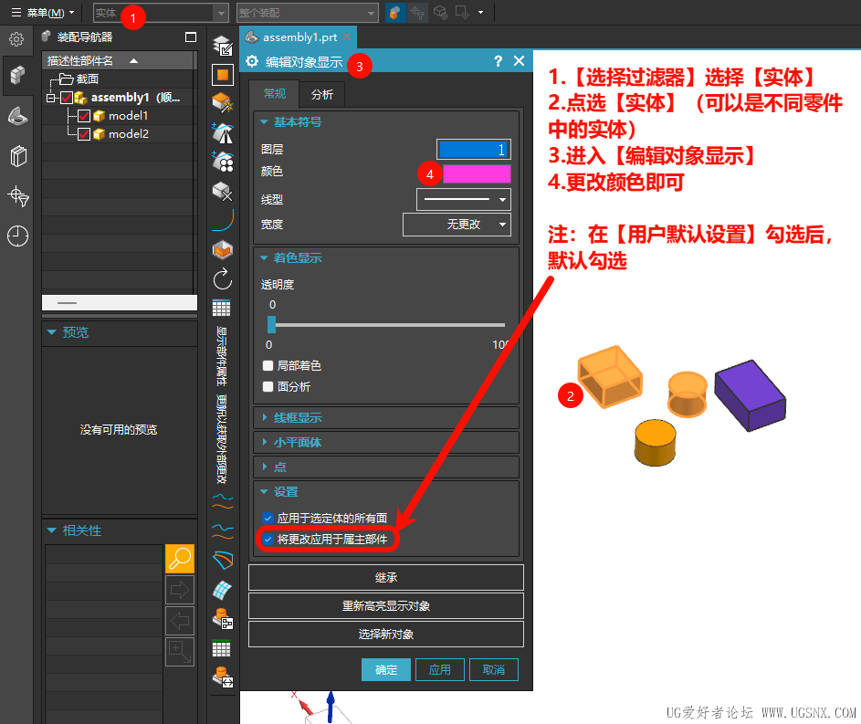Image resolution: width=861 pixels, height=724 pixels.
Task: Open the 实体 selection filter dropdown
Action: pos(161,13)
